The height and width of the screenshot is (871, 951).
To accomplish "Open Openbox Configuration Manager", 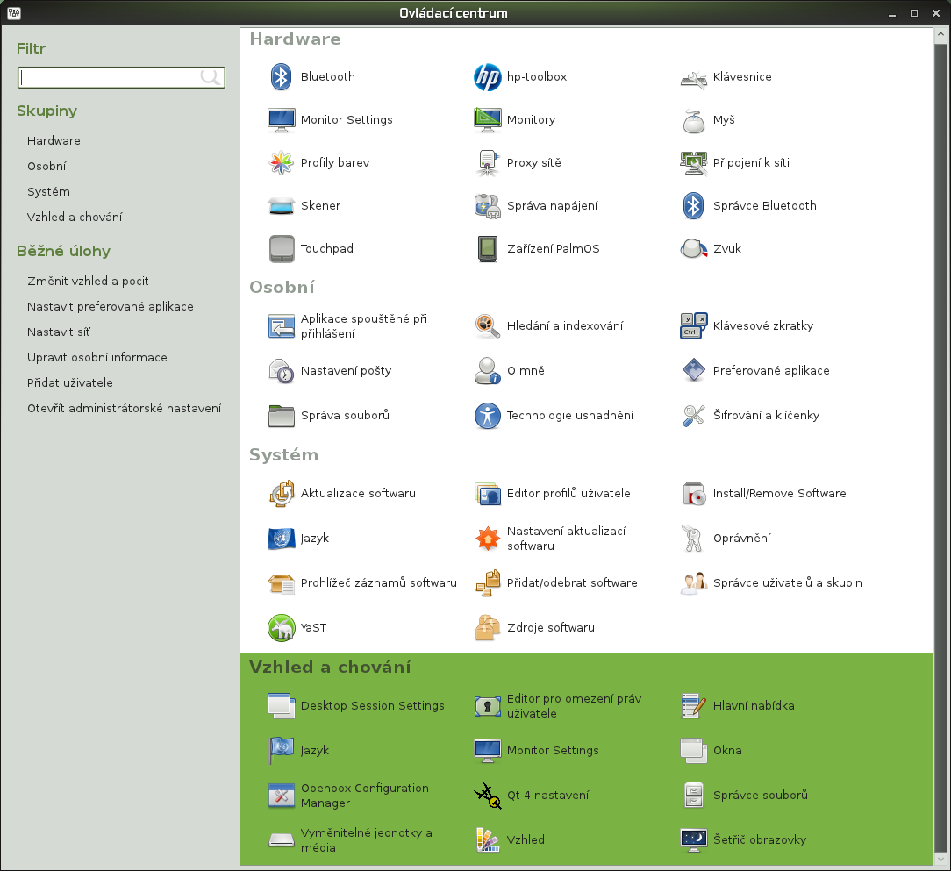I will pyautogui.click(x=281, y=796).
